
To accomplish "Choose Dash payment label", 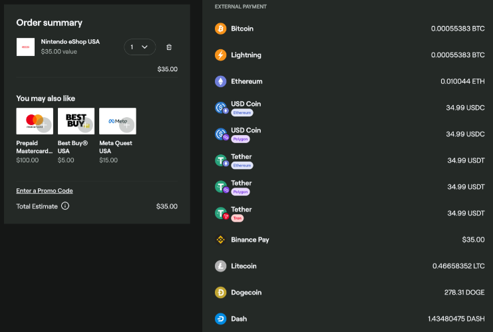I will pyautogui.click(x=239, y=319).
